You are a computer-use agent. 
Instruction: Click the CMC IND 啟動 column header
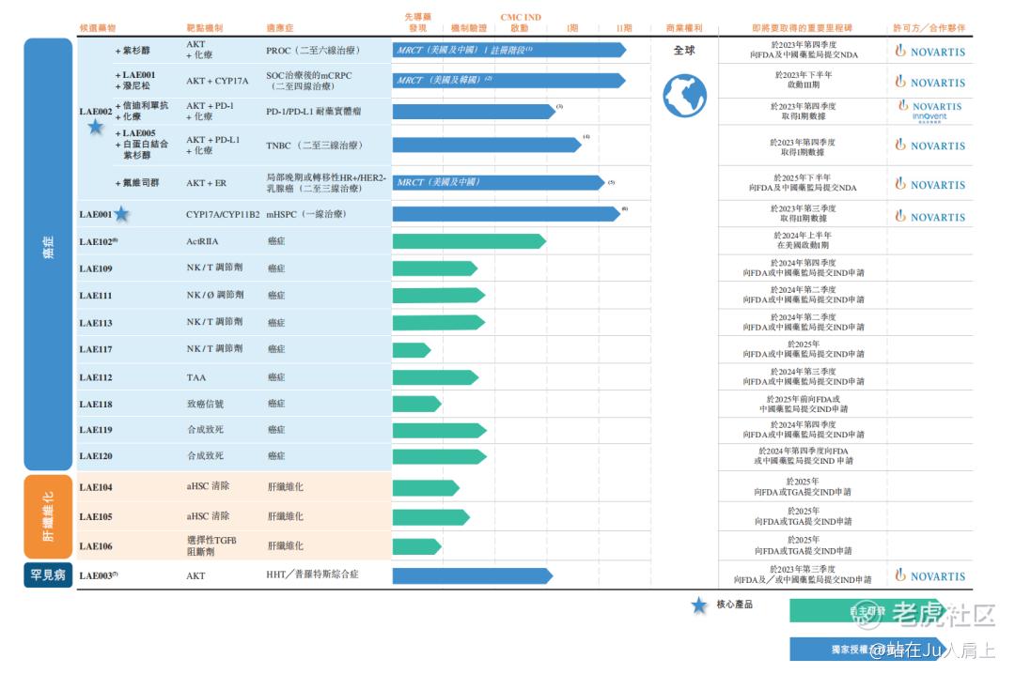coord(521,23)
